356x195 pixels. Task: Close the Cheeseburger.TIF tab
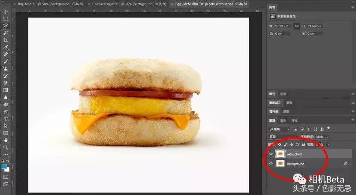(89, 4)
